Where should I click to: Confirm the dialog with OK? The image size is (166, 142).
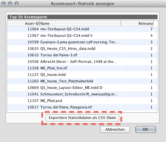[x=145, y=129]
